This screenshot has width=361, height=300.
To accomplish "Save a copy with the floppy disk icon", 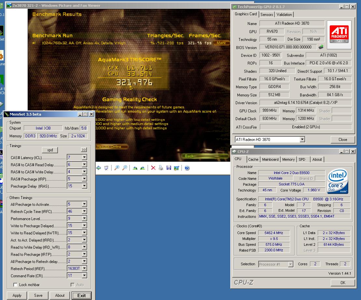I will click(x=169, y=168).
